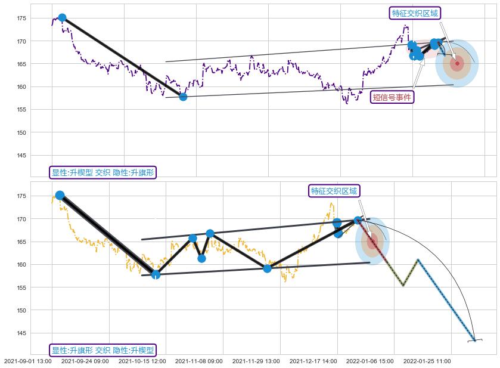
Task: Click the top chart's starting blue marker
Action: tap(62, 17)
